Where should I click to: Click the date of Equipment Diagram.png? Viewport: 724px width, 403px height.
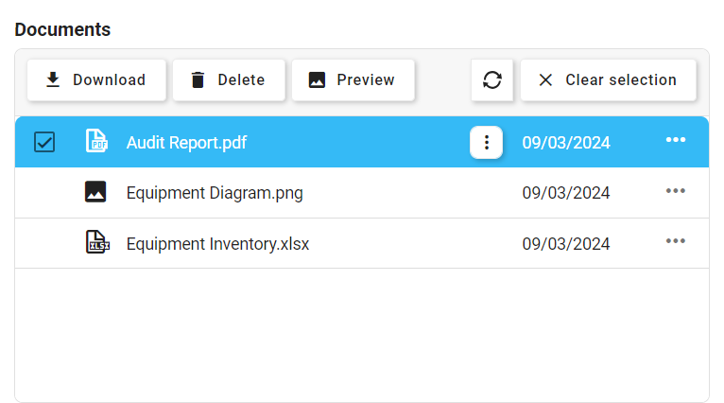coord(566,193)
